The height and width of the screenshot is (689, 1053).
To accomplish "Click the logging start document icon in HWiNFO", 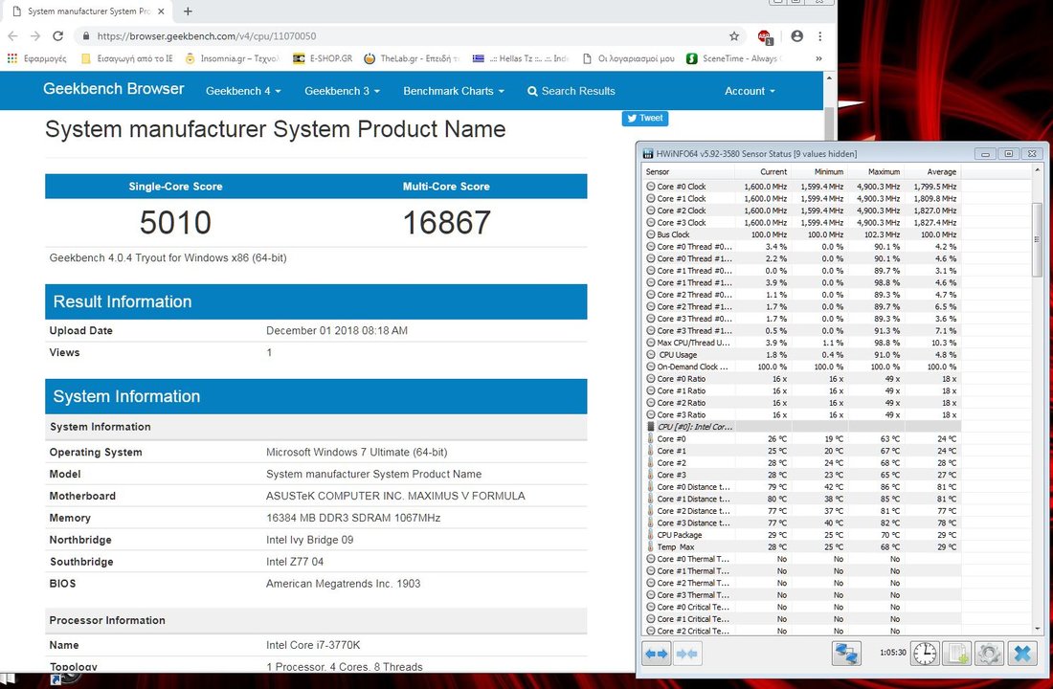I will [x=957, y=654].
